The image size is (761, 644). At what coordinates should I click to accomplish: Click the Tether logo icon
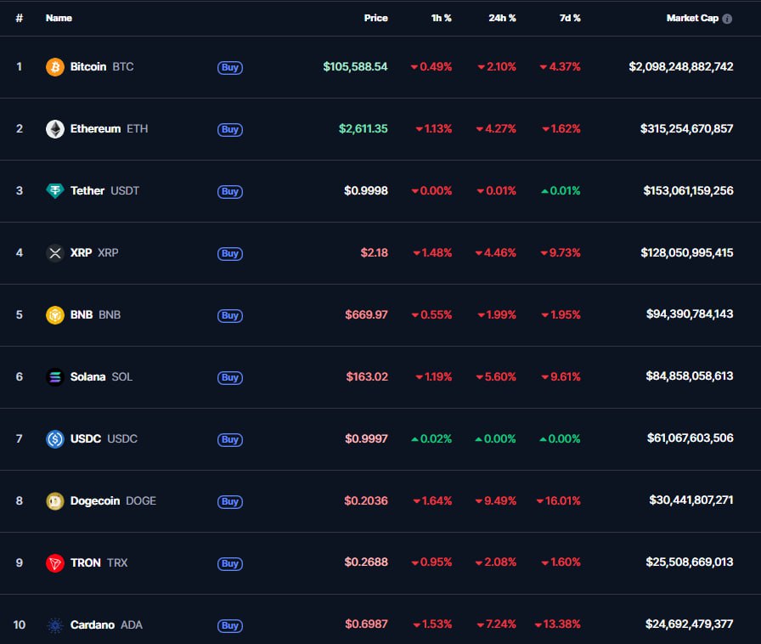click(x=55, y=191)
